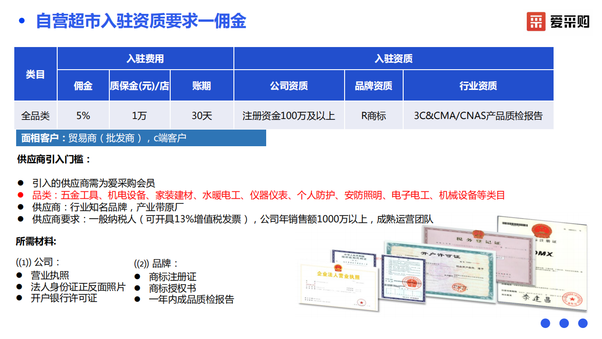Click the 商标注册证 bullet item

(173, 277)
